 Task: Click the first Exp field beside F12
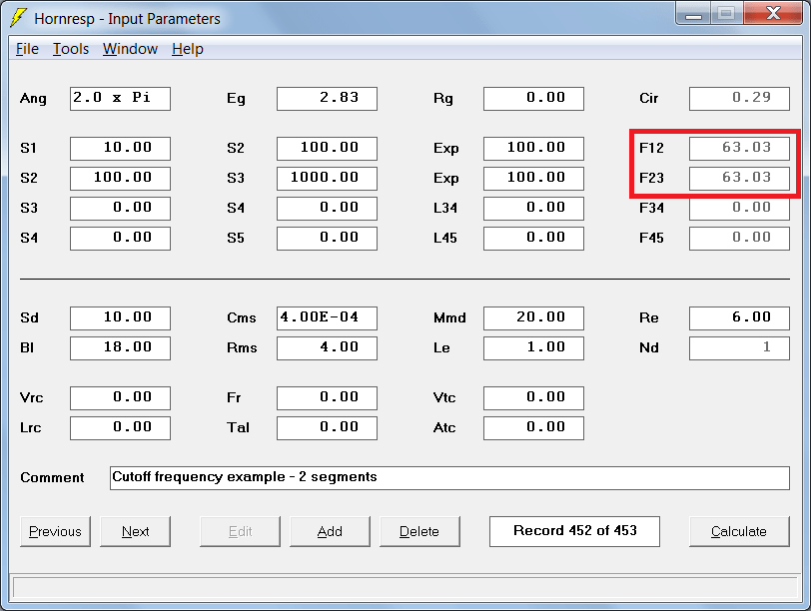tap(533, 149)
